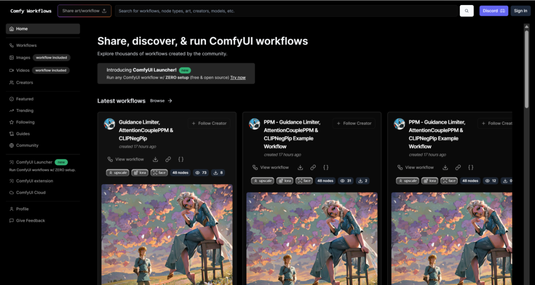Click the Comfy Workflows logo
The image size is (535, 285).
click(x=31, y=11)
